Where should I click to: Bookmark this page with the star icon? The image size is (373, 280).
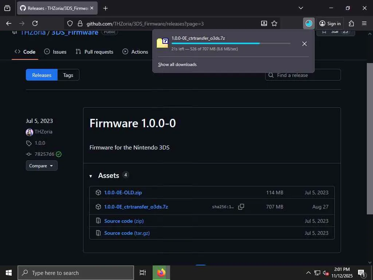tap(274, 23)
